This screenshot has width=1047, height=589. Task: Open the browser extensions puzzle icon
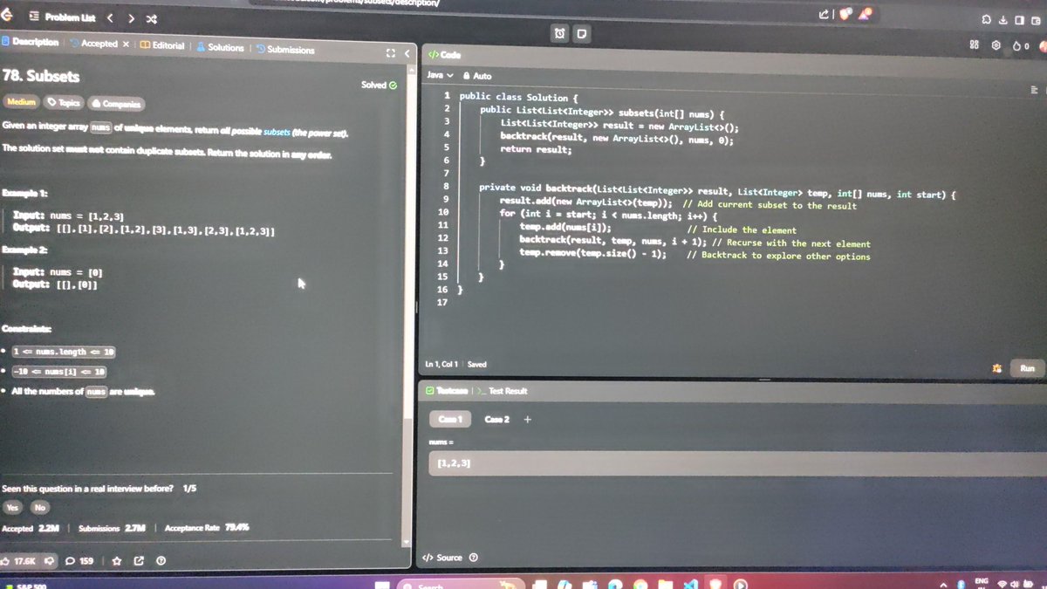986,19
